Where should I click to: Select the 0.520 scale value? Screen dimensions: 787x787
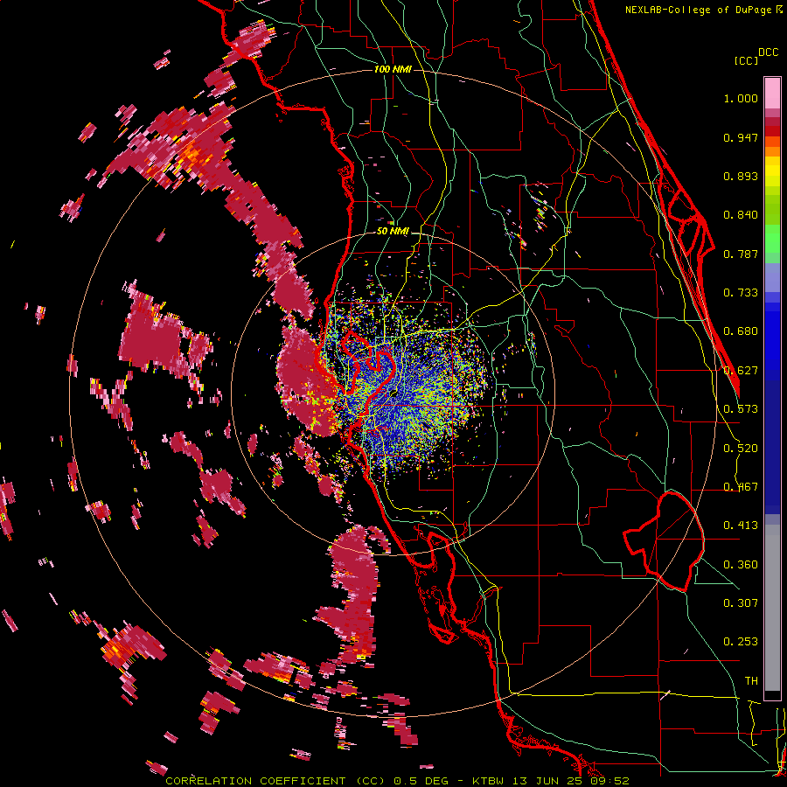click(x=741, y=449)
